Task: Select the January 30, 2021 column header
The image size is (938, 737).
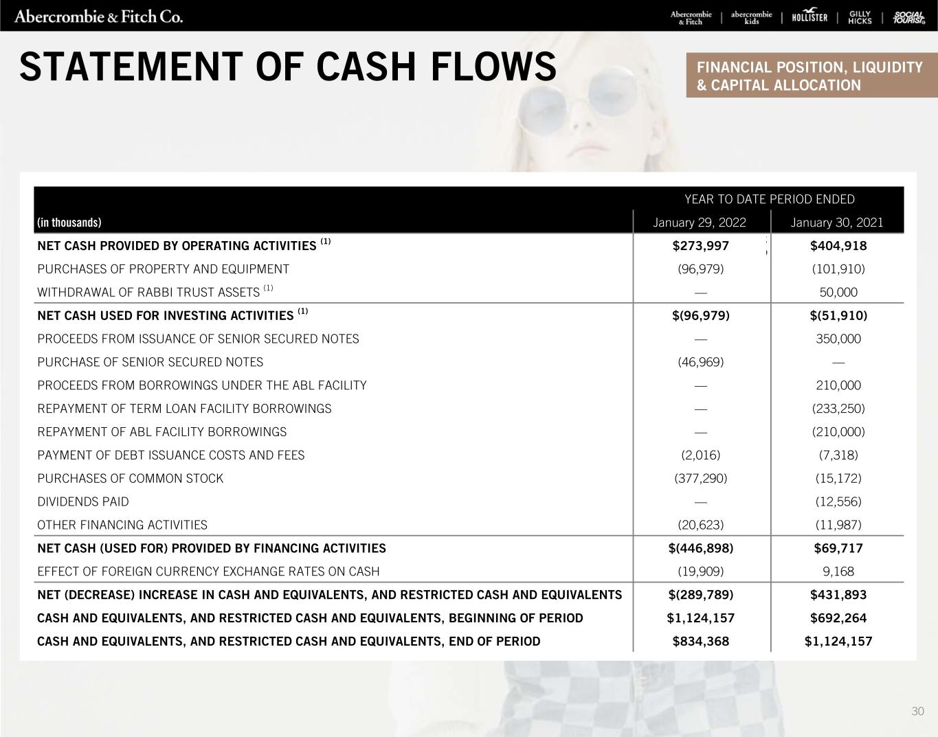Action: [837, 223]
